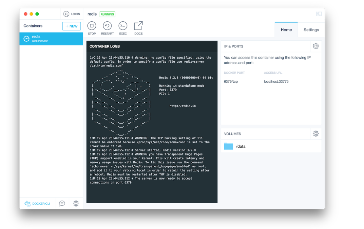
Task: Click the ACCESS URL column label
Action: 273,73
